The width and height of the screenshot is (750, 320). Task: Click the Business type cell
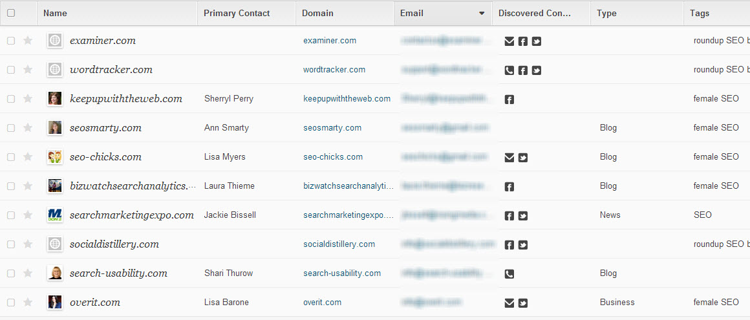[x=617, y=303]
